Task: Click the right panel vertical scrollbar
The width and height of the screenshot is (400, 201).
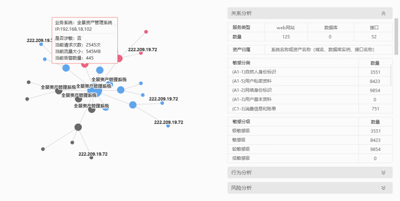Action: pos(396,37)
